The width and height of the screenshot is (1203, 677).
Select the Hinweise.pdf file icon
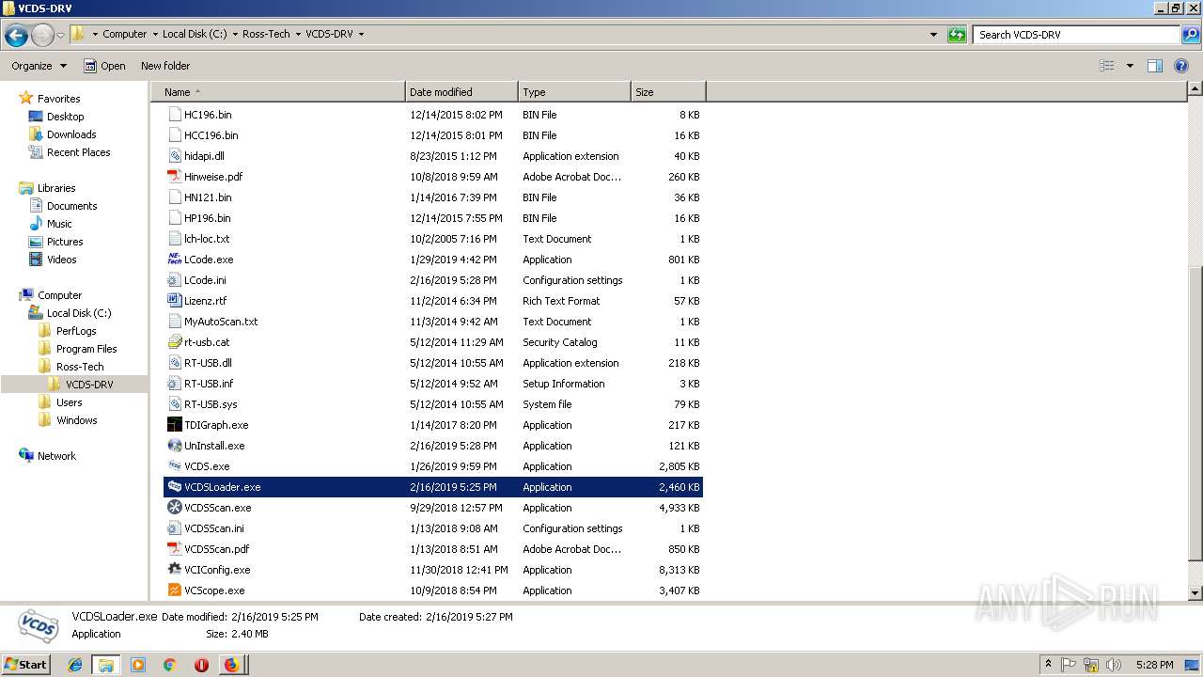pos(174,177)
